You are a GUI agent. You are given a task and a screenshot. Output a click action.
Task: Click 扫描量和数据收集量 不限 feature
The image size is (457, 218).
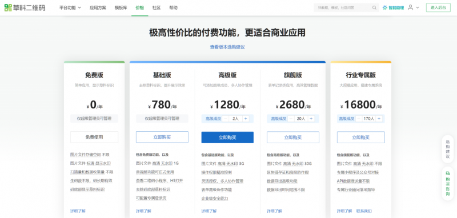pyautogui.click(x=91, y=172)
